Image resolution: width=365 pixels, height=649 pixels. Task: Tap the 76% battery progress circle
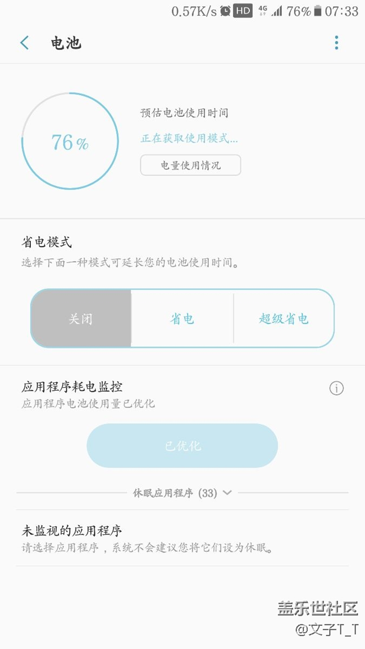tap(69, 141)
